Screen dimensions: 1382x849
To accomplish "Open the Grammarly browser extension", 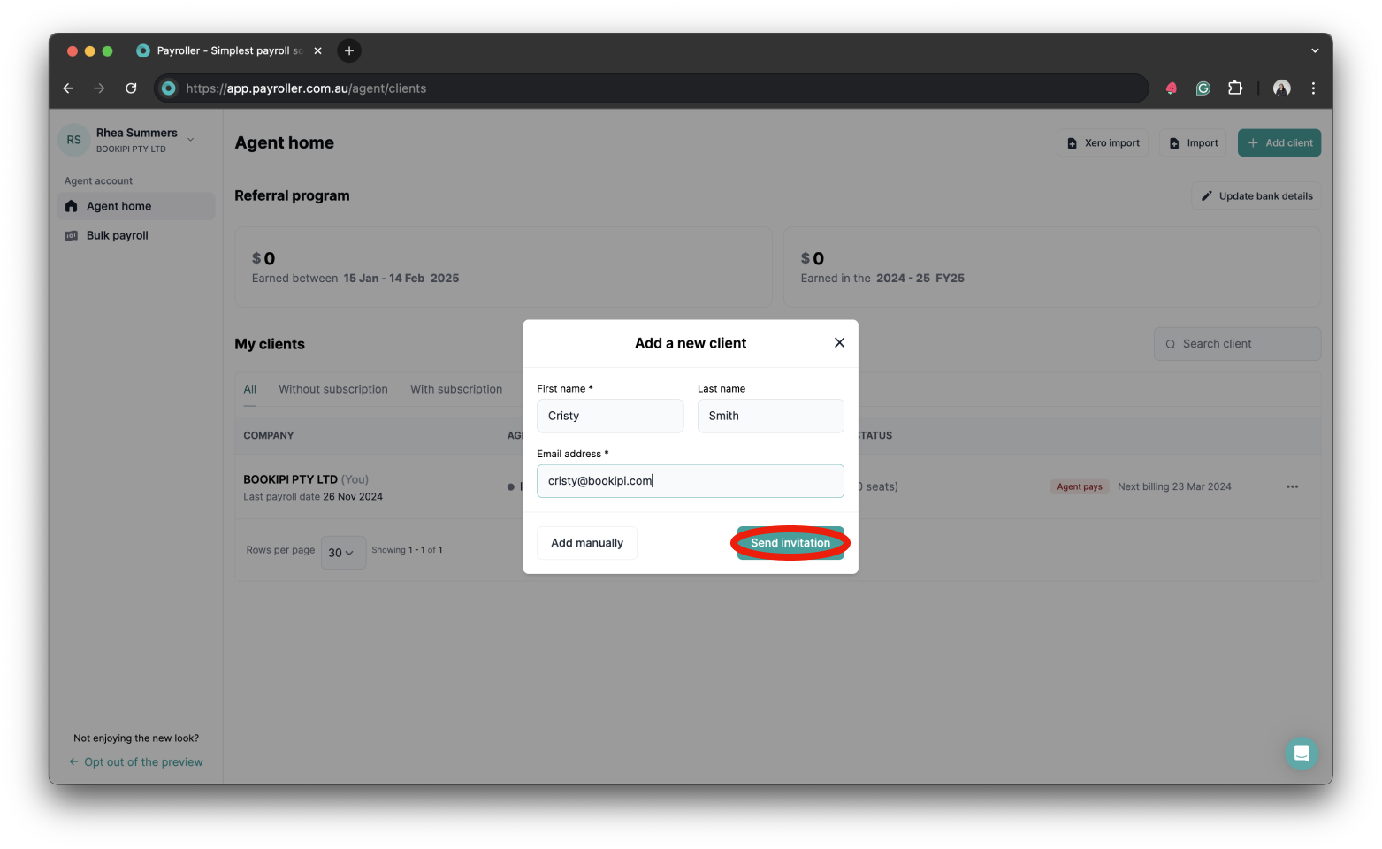I will pyautogui.click(x=1203, y=88).
